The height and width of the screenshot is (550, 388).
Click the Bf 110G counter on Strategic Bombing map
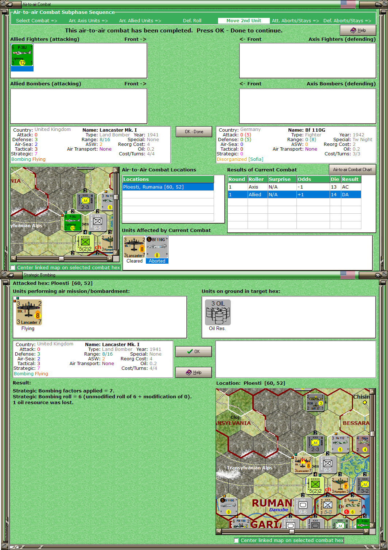click(x=229, y=507)
